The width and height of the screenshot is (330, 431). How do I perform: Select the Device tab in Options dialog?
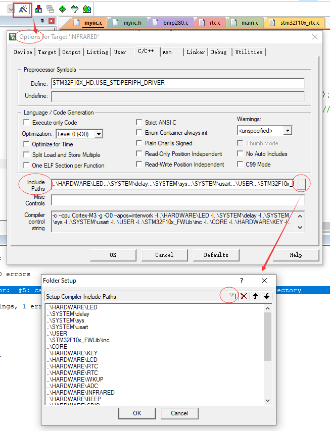click(x=23, y=52)
